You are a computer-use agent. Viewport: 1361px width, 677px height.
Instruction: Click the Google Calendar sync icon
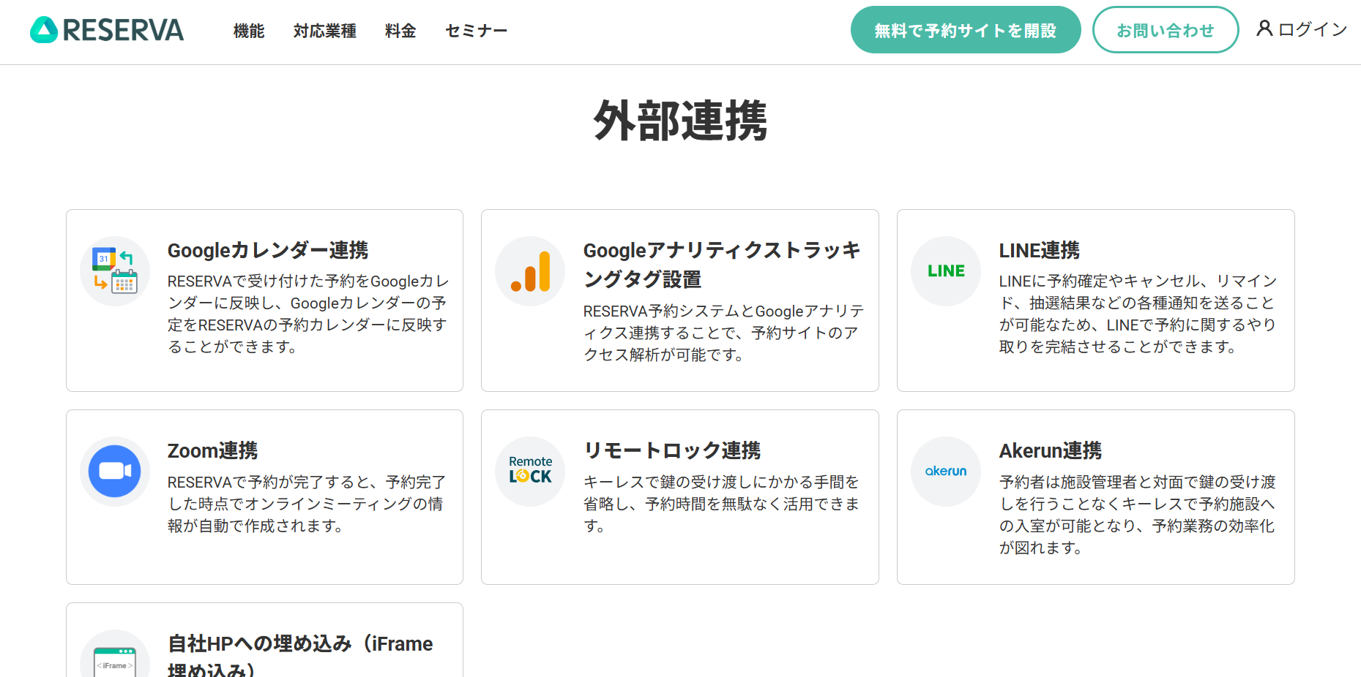[x=115, y=271]
